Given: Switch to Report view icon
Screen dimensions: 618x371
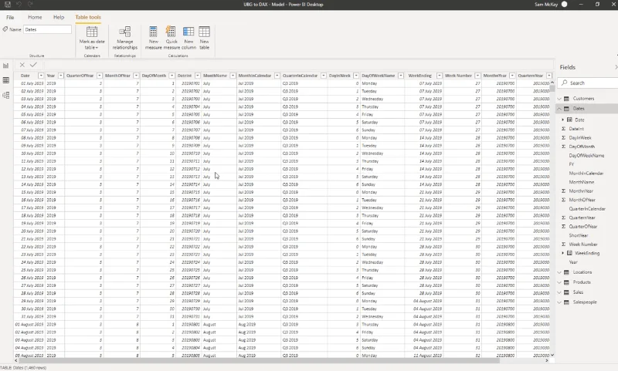Looking at the screenshot, I should pos(6,66).
